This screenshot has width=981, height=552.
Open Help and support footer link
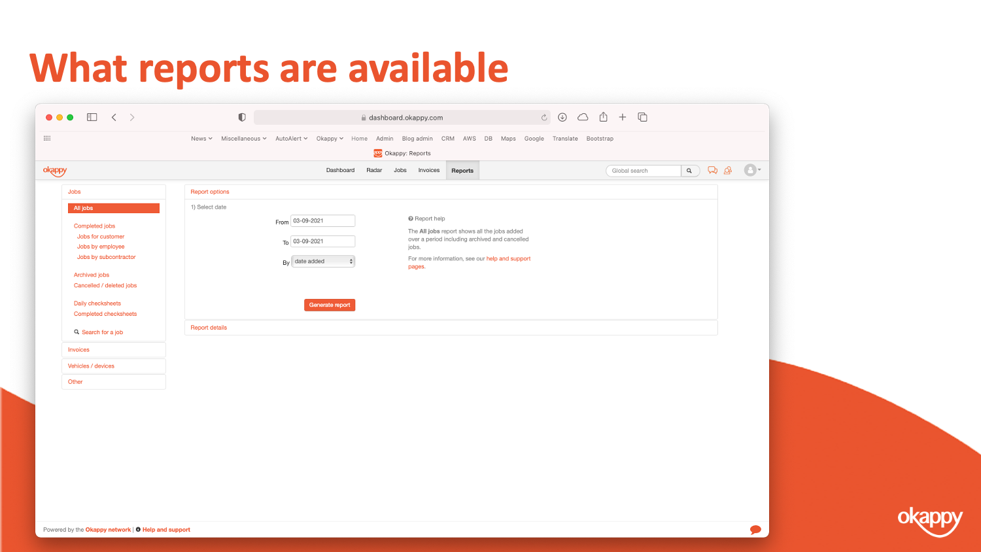coord(166,530)
